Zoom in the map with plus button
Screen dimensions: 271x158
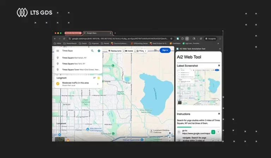click(x=170, y=137)
